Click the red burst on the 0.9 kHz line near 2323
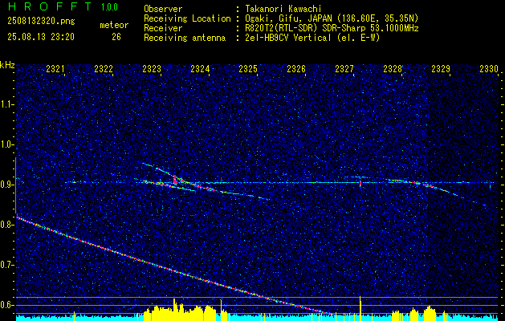The width and height of the screenshot is (505, 321). tap(175, 180)
